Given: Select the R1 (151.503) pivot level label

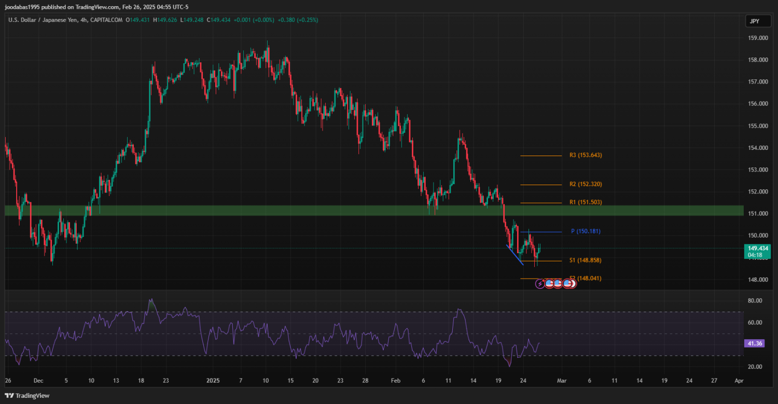Looking at the screenshot, I should (x=585, y=202).
